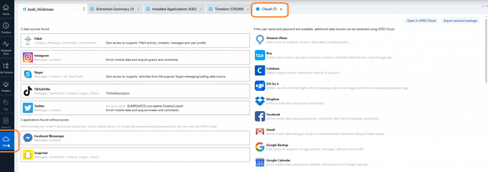The image size is (488, 172).
Task: Expand the Josh_Hickman case dropdown arrow
Action: coord(77,9)
